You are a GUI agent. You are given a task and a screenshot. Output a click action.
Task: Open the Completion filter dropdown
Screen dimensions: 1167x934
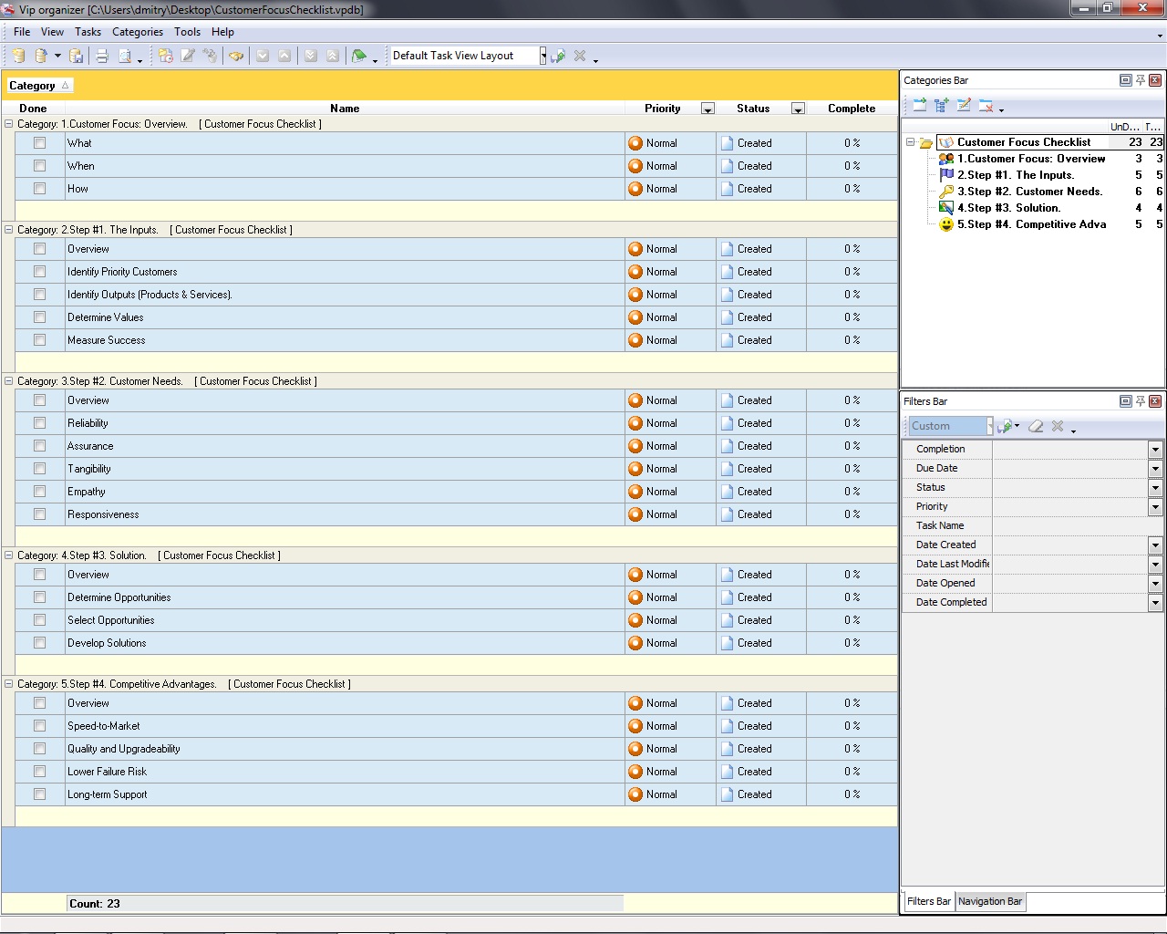point(1155,449)
